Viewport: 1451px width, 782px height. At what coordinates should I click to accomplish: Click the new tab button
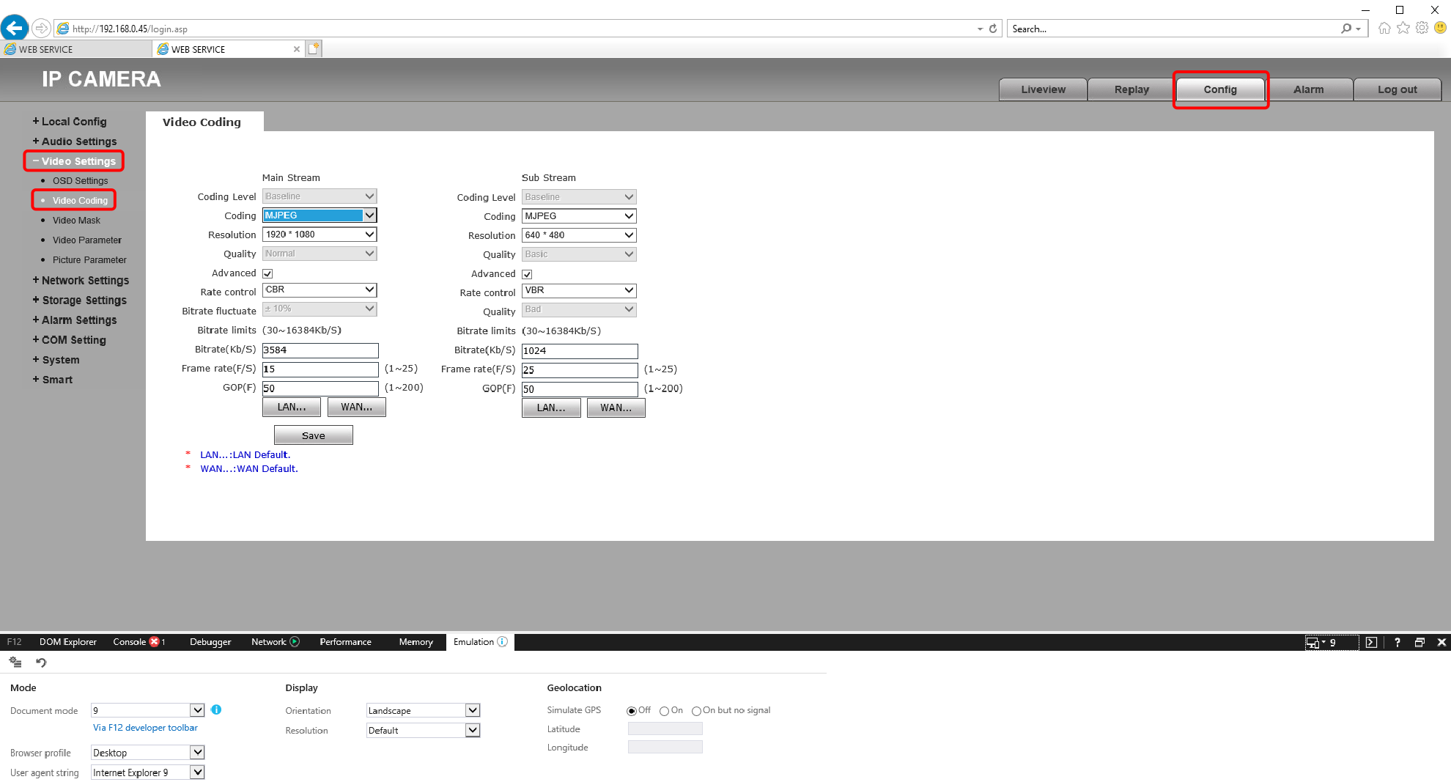[x=314, y=49]
